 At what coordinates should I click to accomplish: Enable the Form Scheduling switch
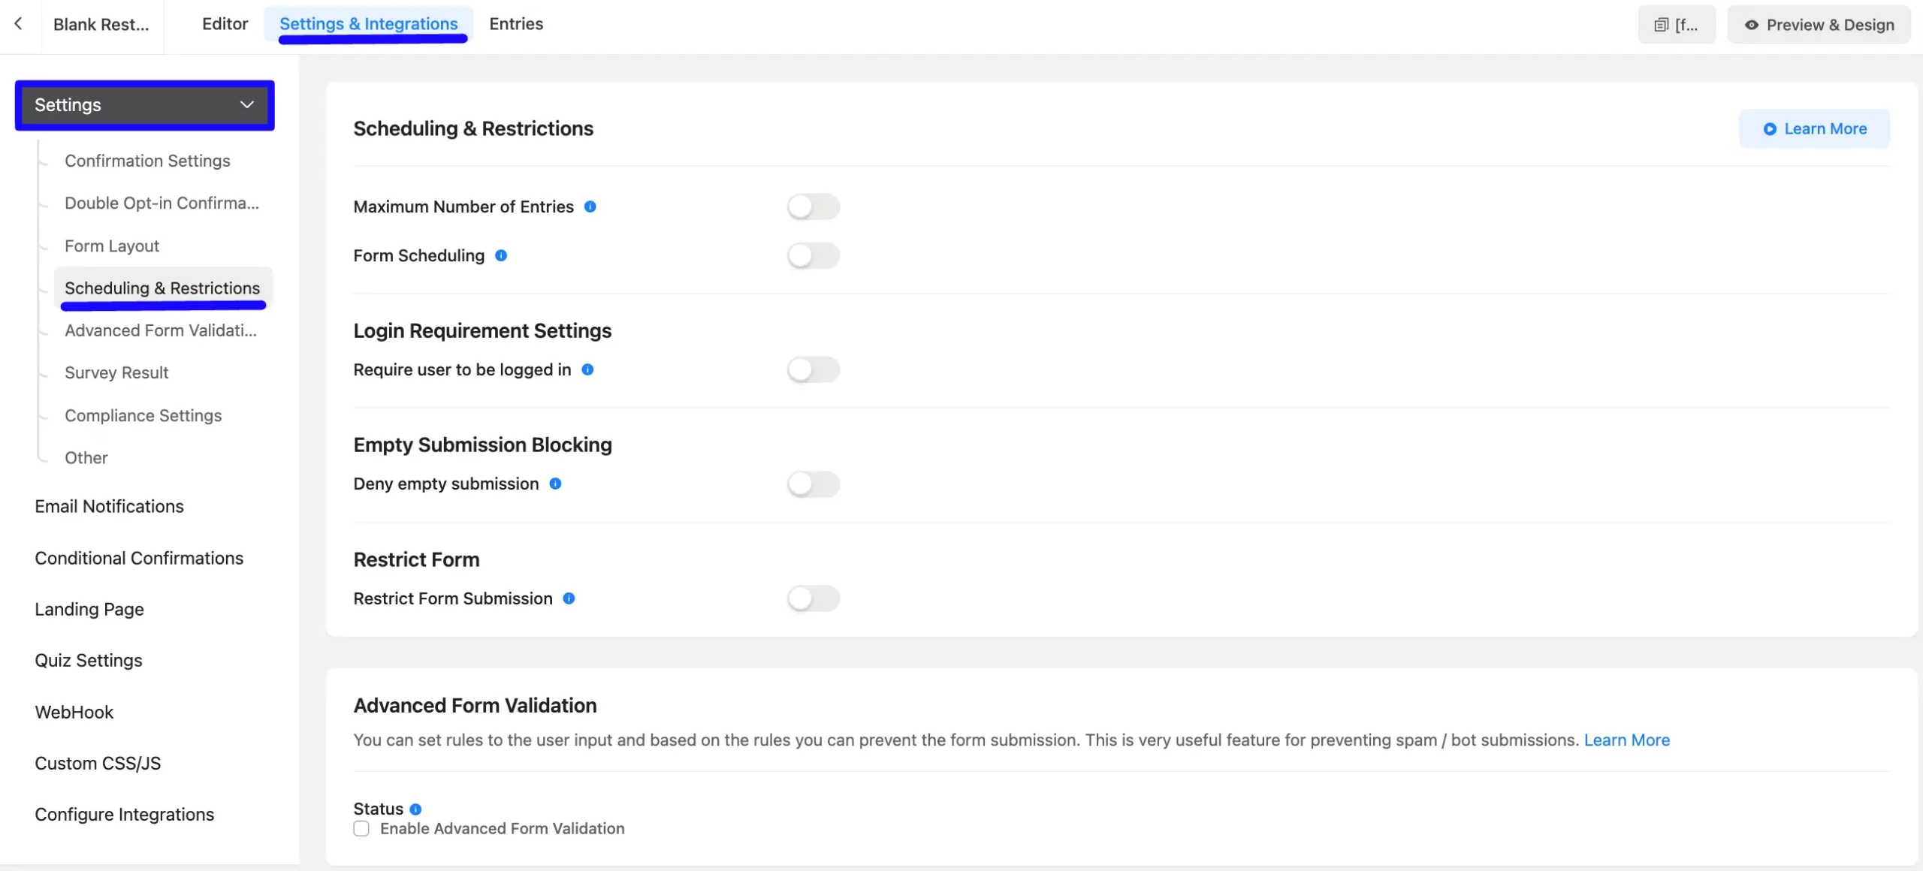point(814,255)
